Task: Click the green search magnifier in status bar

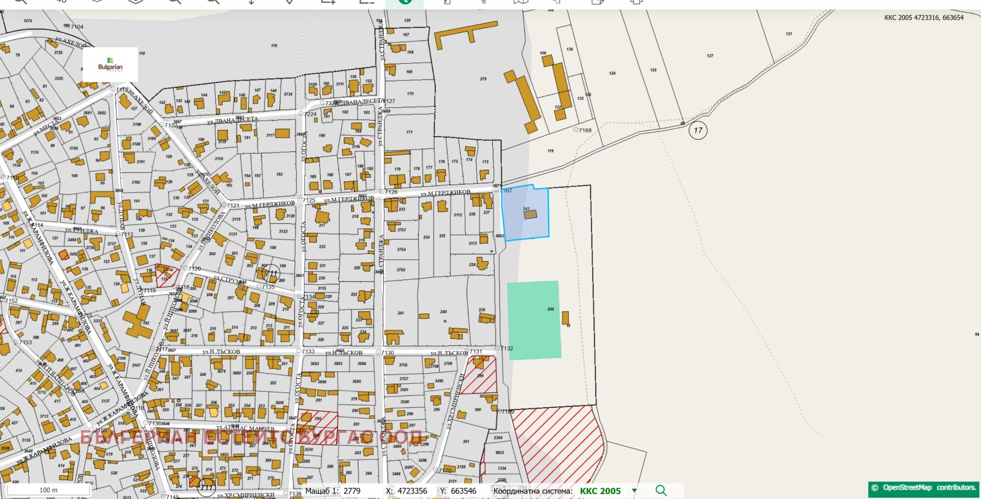Action: point(661,490)
